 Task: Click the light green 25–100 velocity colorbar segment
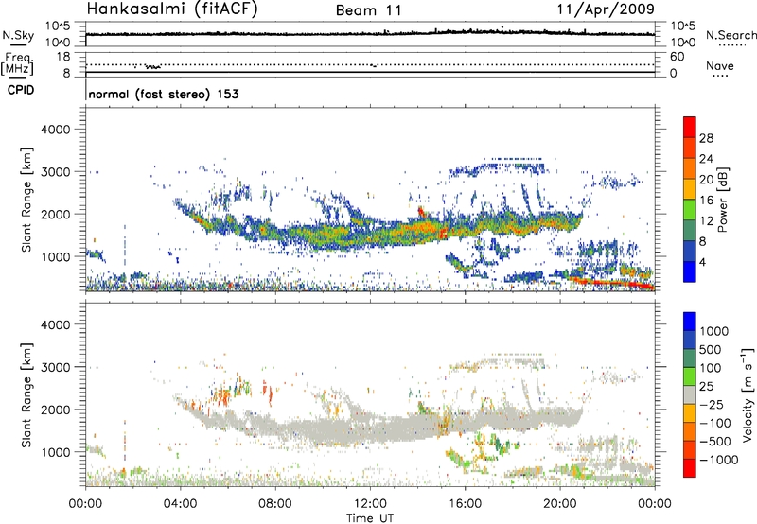[690, 376]
